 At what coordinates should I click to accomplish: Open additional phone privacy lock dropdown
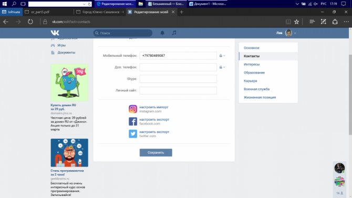pyautogui.click(x=222, y=67)
